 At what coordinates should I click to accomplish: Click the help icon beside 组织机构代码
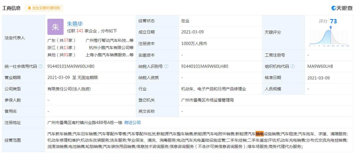(x=293, y=66)
